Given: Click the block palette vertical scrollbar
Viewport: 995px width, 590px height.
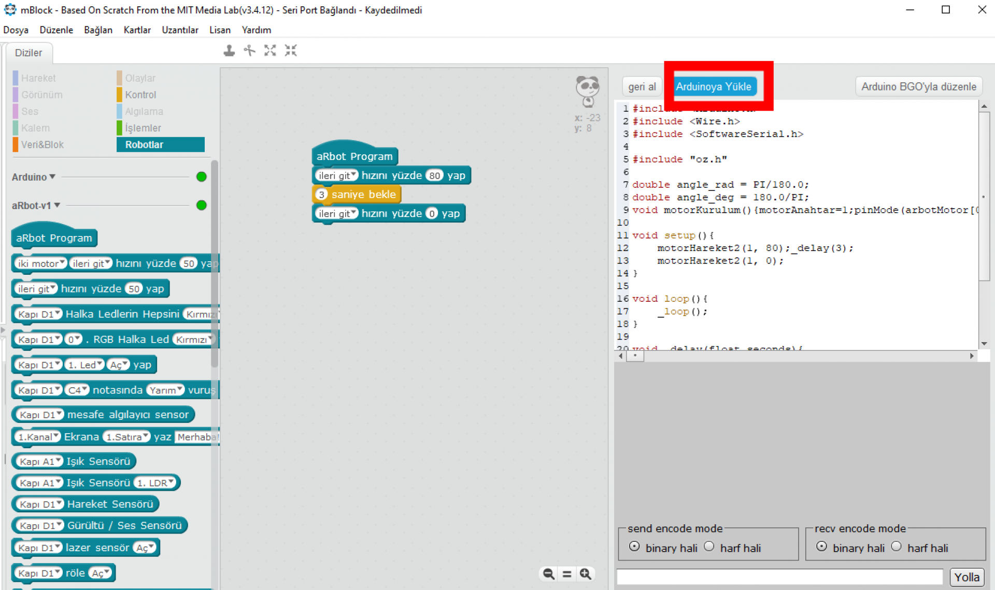Looking at the screenshot, I should pos(215,264).
